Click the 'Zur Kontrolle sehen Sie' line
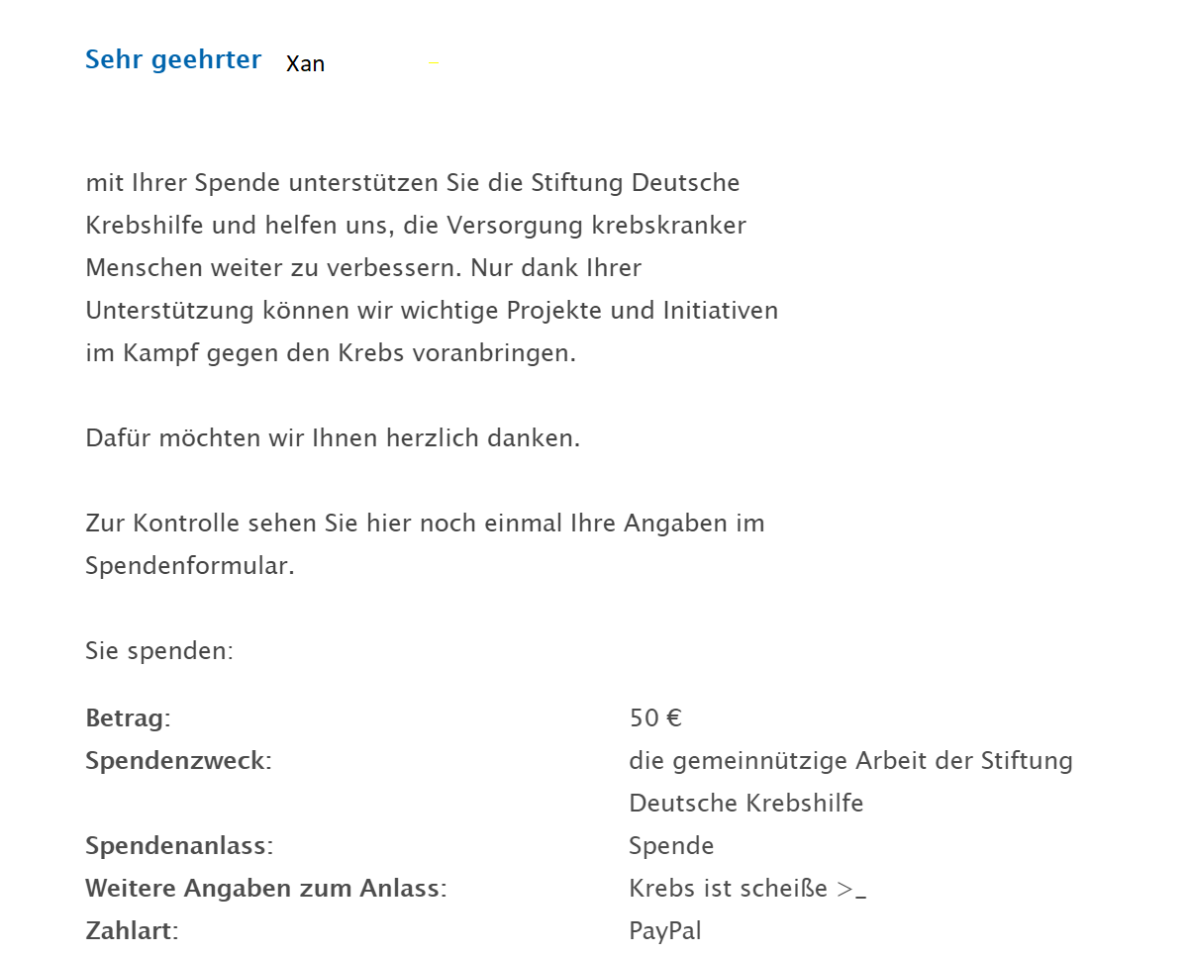1190x955 pixels. (x=425, y=523)
